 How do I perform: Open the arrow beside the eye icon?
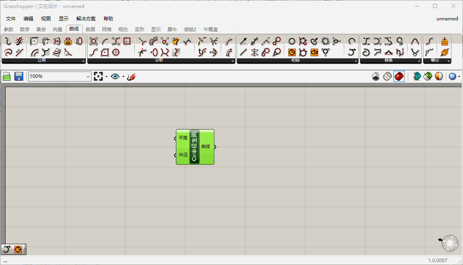pyautogui.click(x=124, y=76)
